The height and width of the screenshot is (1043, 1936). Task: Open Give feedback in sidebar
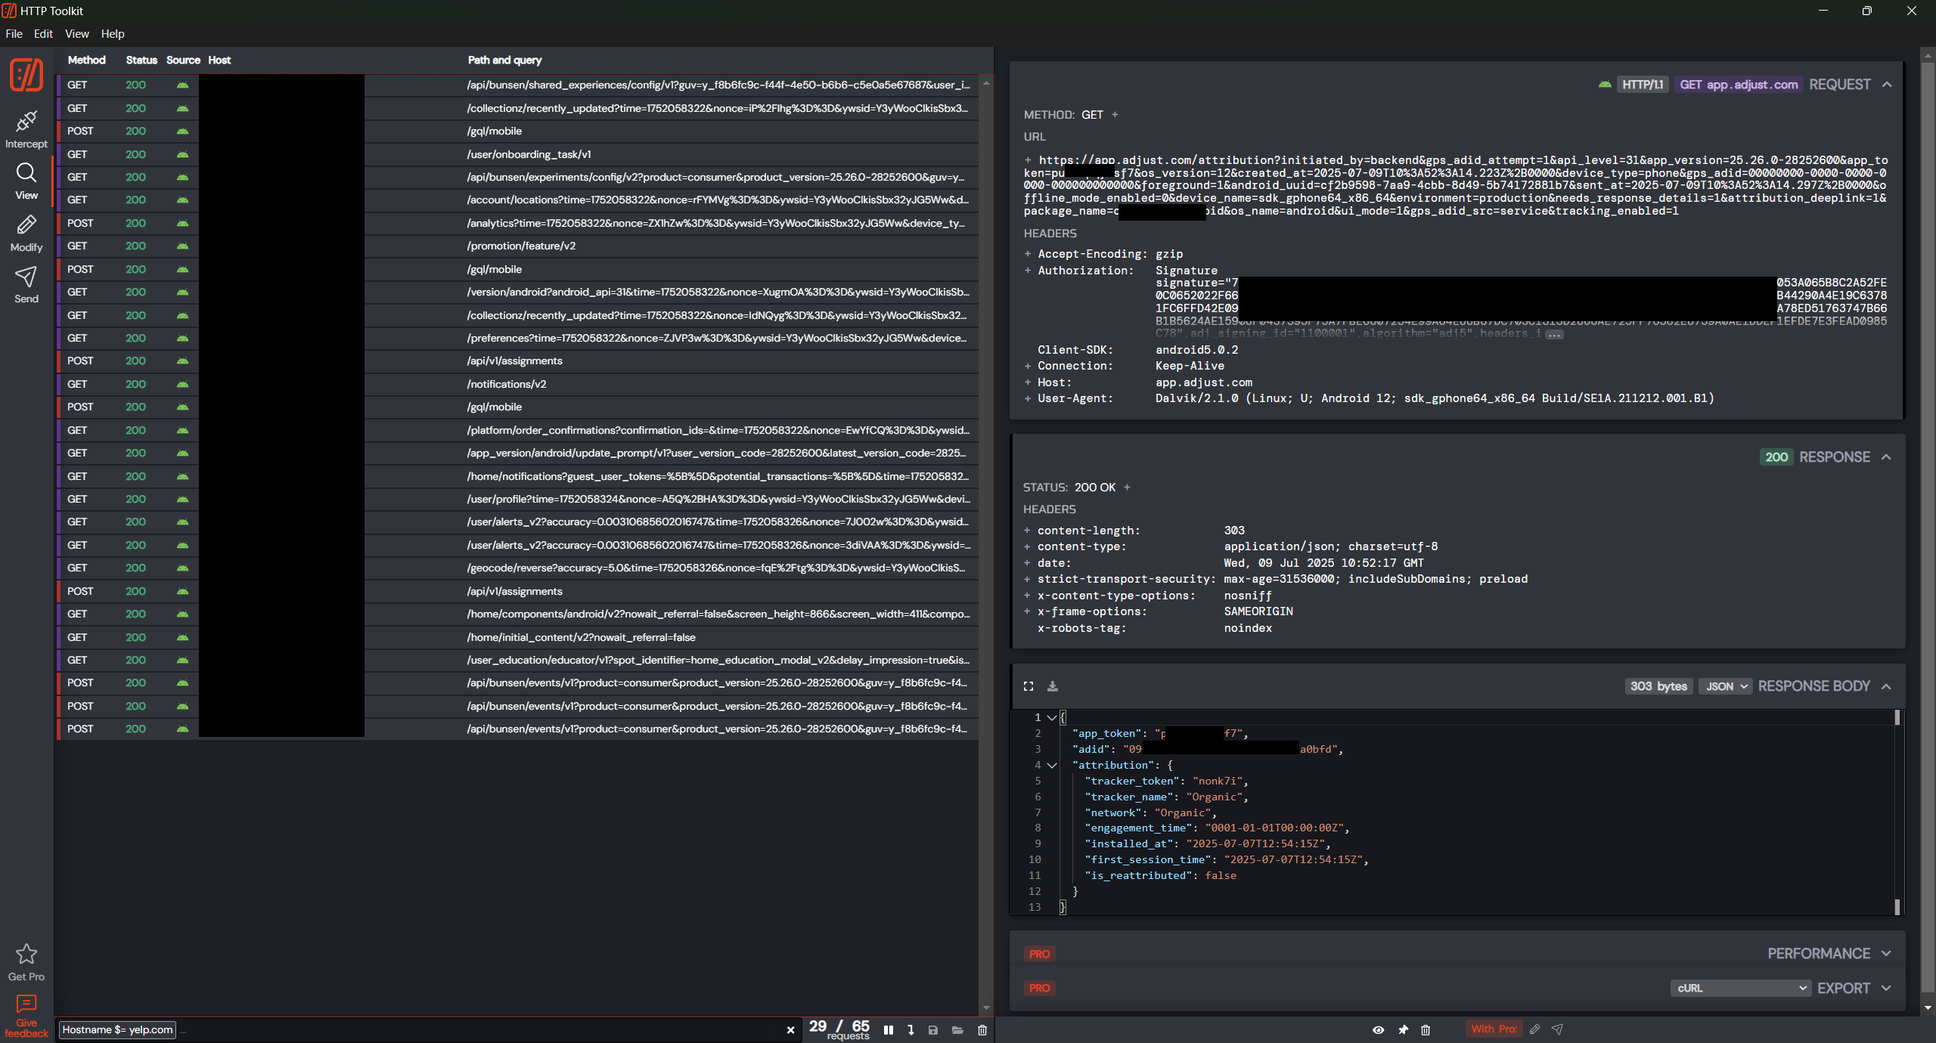pyautogui.click(x=26, y=1016)
